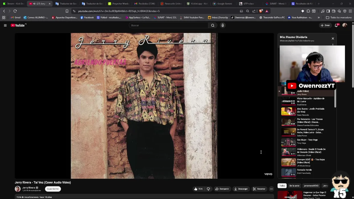Like the video with 73 K likes
Viewport: 354px width, 199px height.
click(199, 189)
